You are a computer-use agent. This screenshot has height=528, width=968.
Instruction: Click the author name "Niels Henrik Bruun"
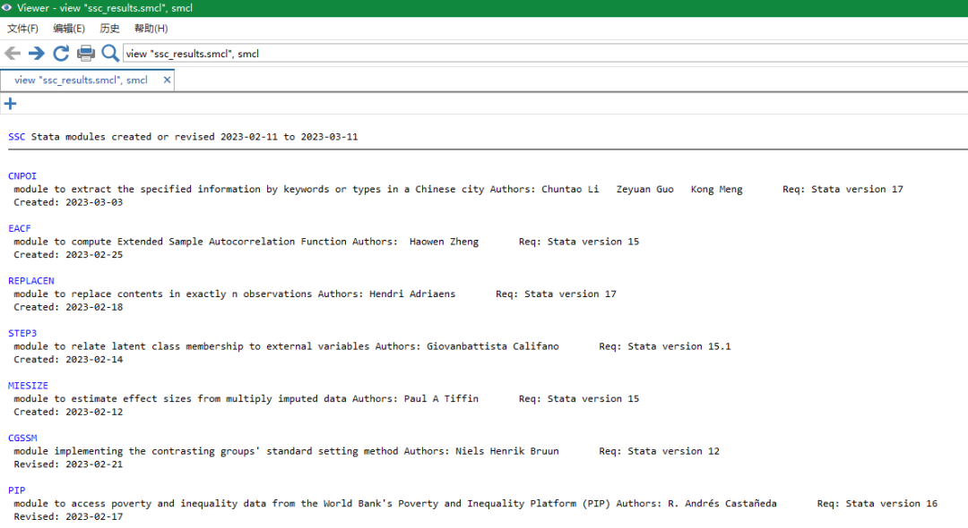(506, 451)
